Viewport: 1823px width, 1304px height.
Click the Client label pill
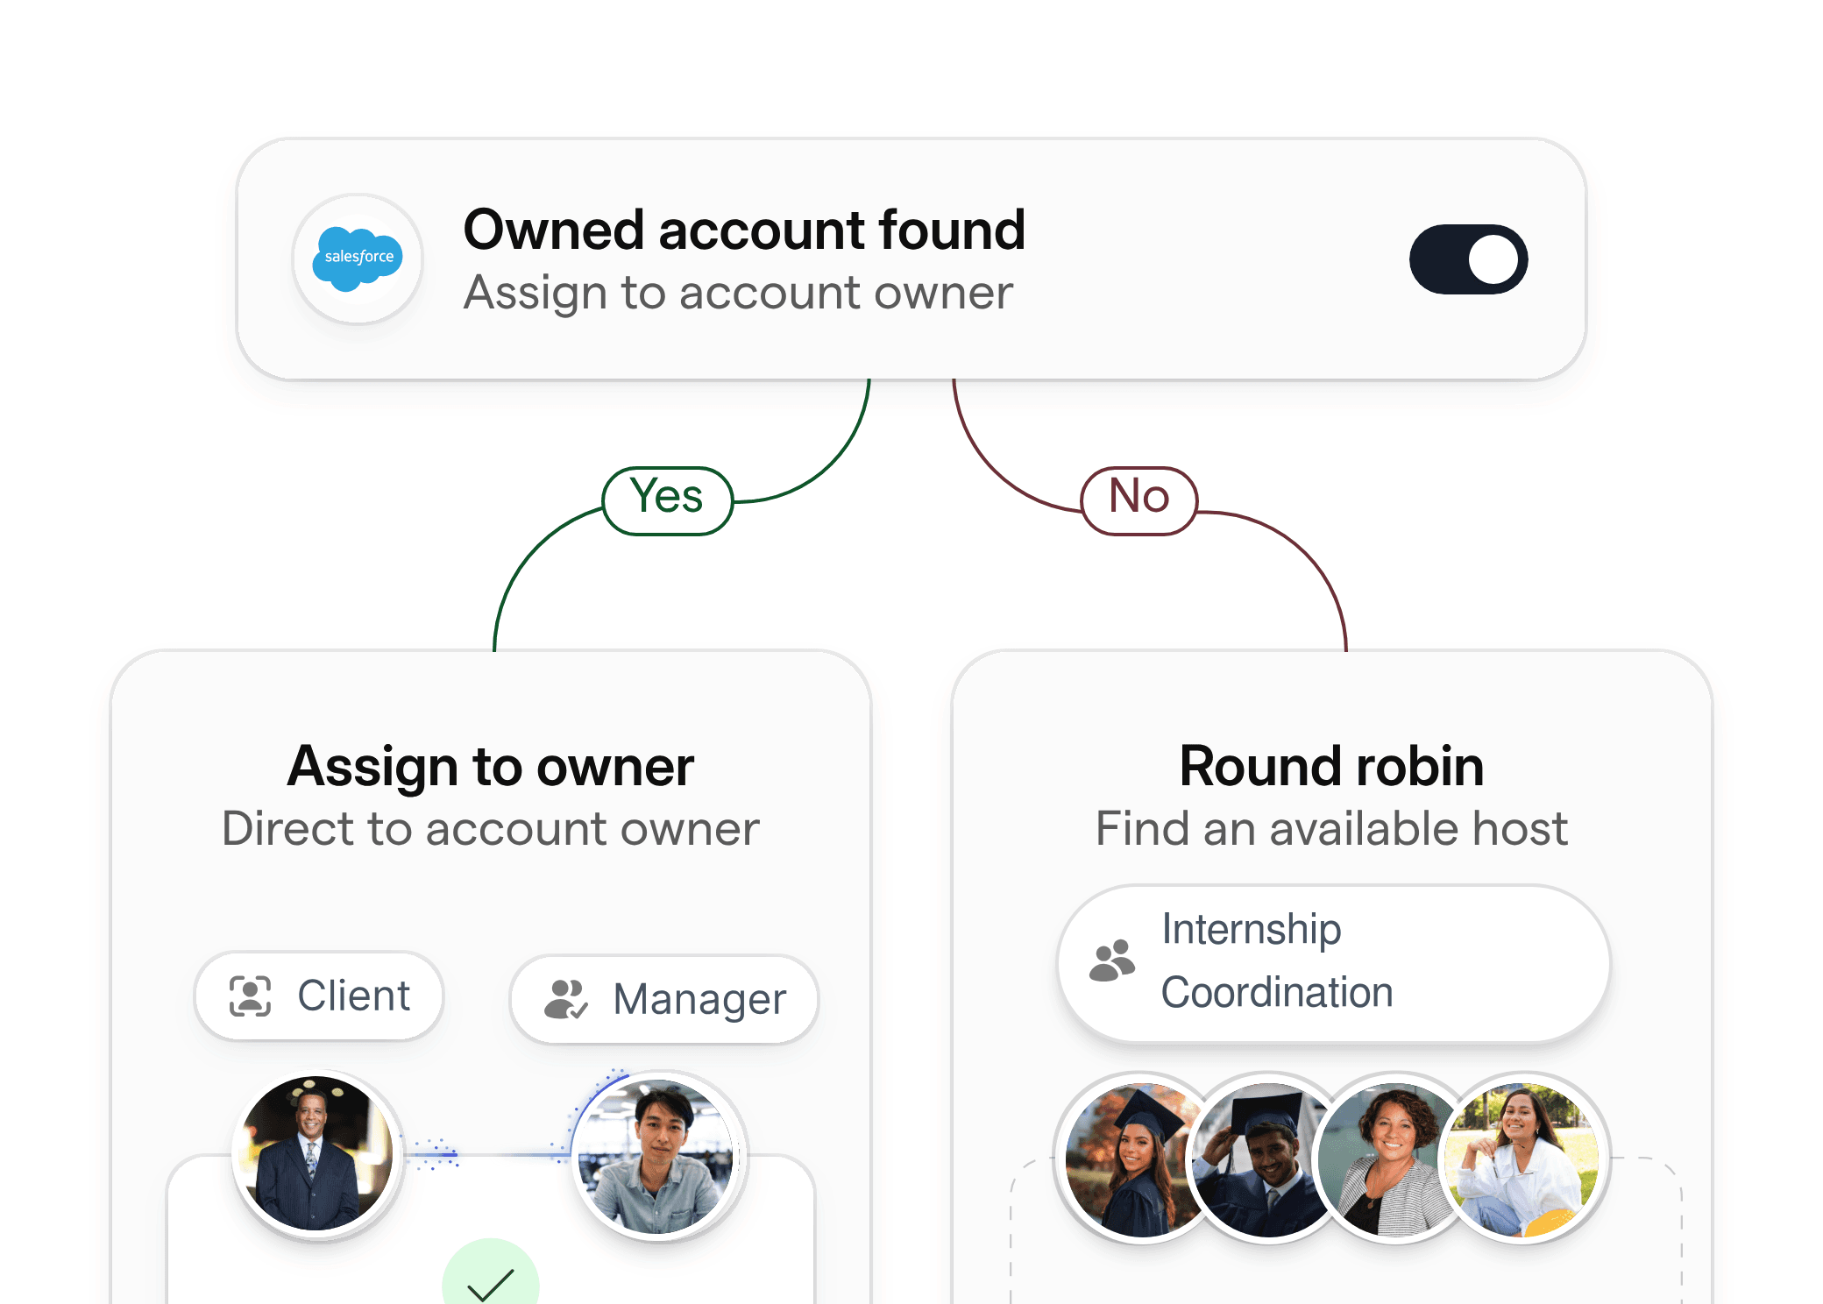coord(320,996)
